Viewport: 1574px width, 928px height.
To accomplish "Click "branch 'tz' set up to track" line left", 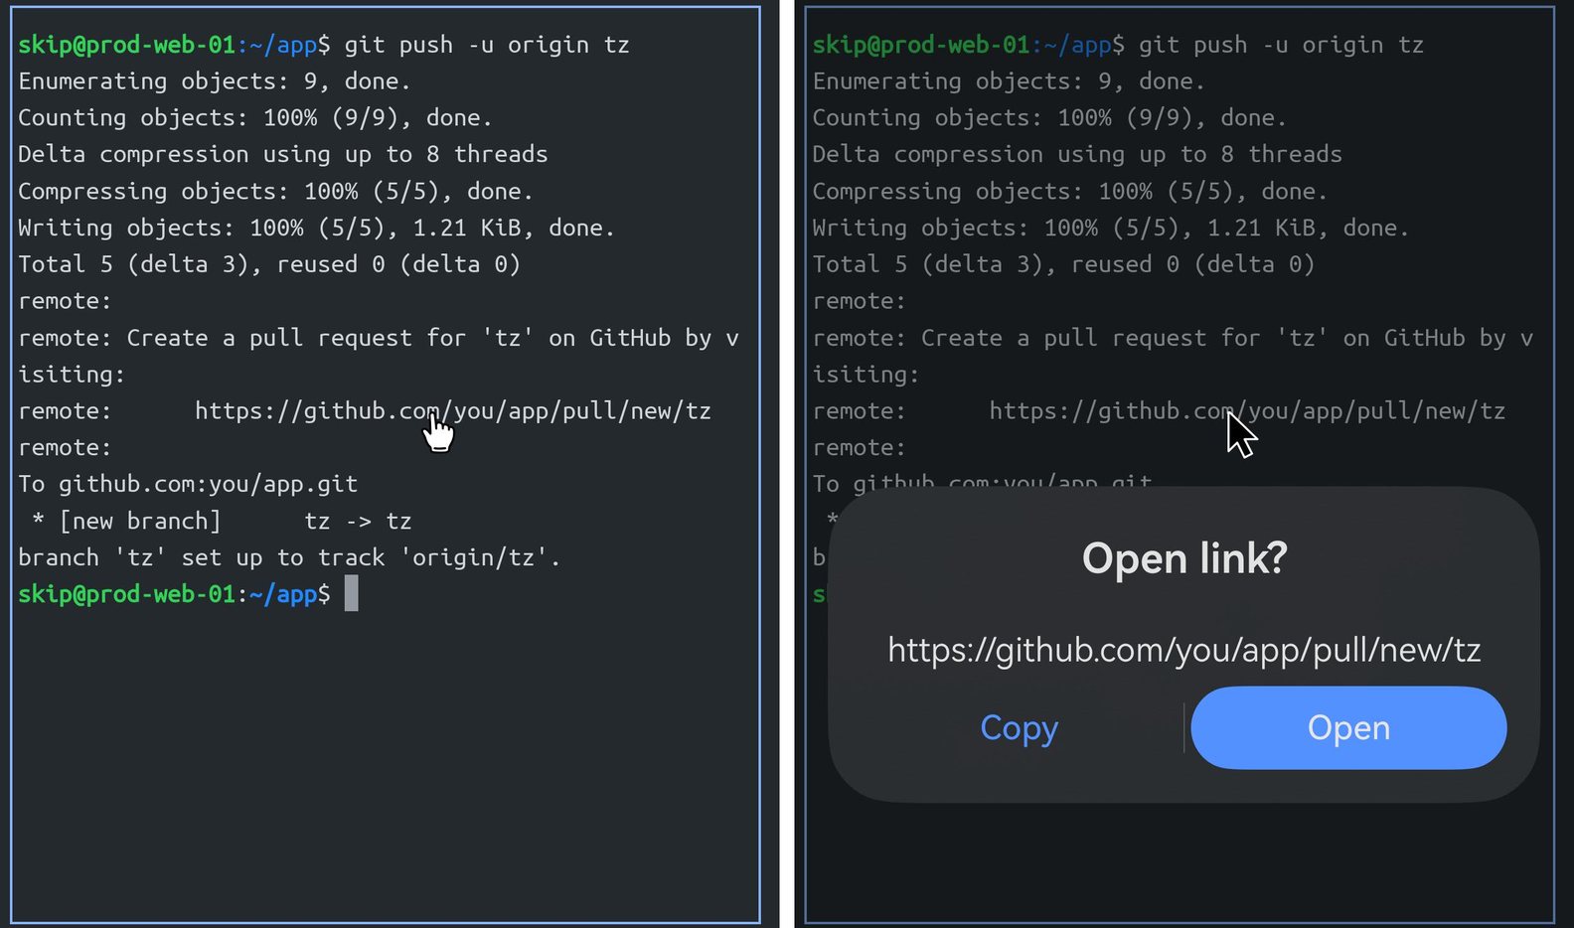I will (x=289, y=557).
